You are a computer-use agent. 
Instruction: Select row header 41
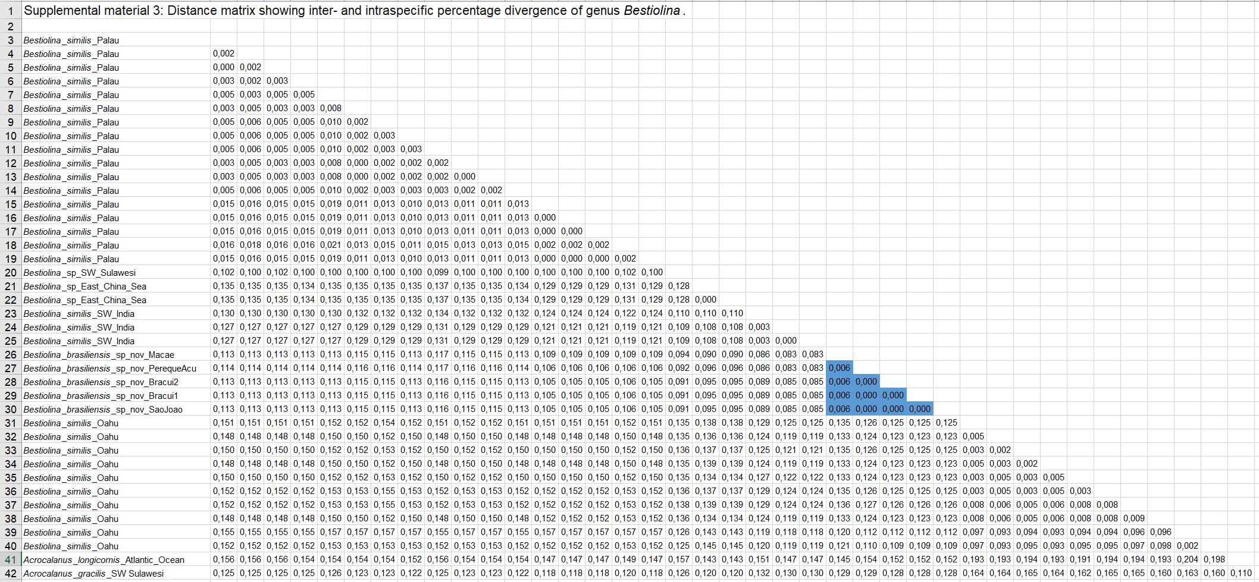(11, 559)
